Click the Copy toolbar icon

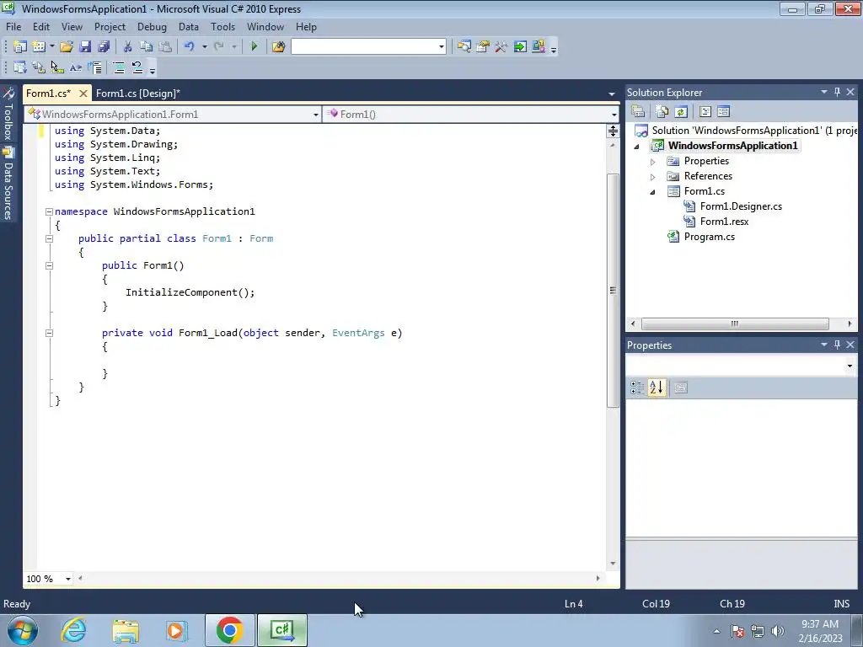tap(146, 47)
